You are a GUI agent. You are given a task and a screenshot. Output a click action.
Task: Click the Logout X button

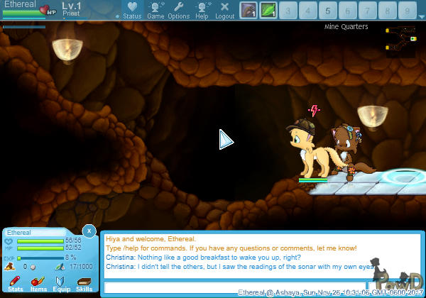click(x=224, y=10)
